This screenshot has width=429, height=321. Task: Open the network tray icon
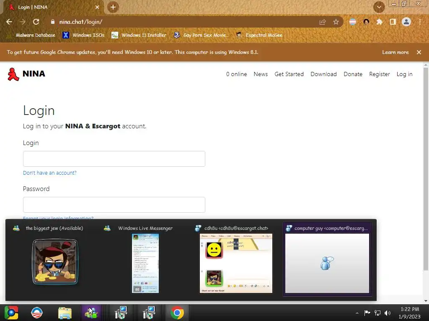tap(377, 313)
